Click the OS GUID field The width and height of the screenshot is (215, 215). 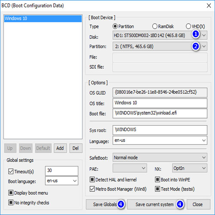160,92
